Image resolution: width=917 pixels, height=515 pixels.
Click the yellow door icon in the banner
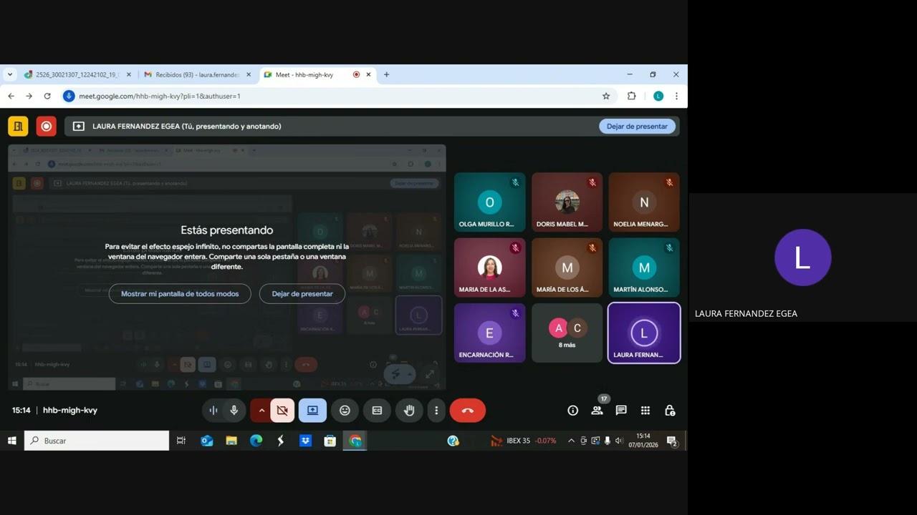[x=18, y=126]
